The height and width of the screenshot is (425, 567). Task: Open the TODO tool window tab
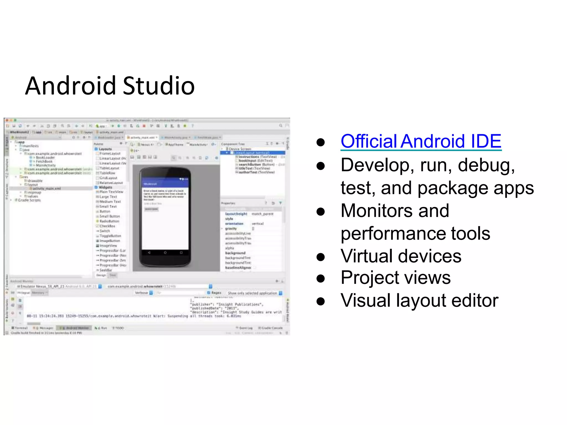point(118,328)
